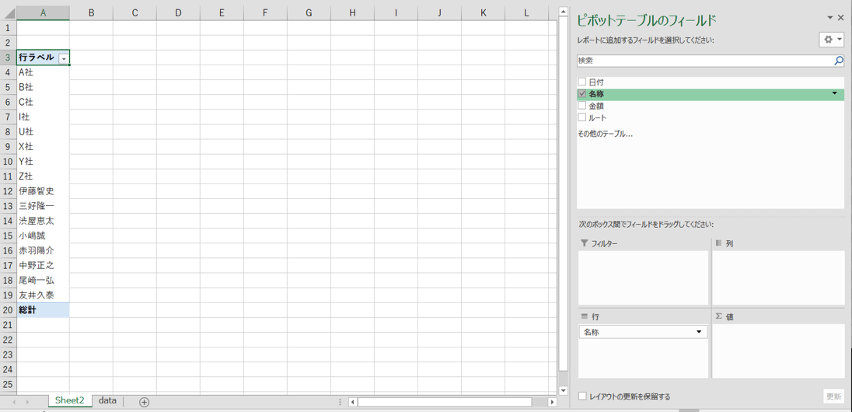
Task: Open the 行ラベル filter dropdown
Action: [x=64, y=58]
